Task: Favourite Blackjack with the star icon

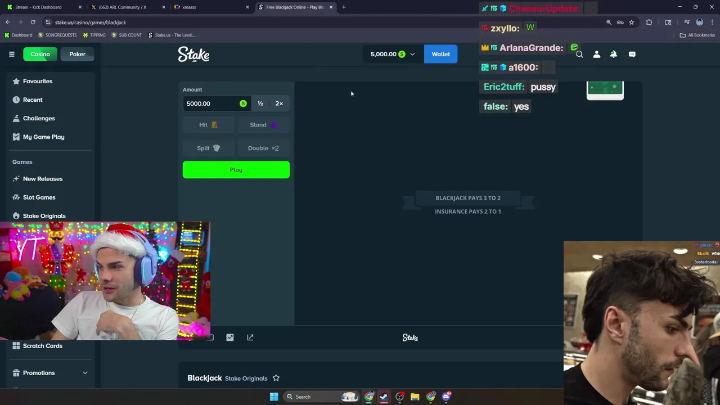Action: click(x=276, y=378)
